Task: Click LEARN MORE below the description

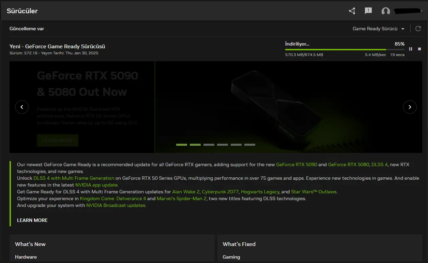Action: pyautogui.click(x=32, y=220)
